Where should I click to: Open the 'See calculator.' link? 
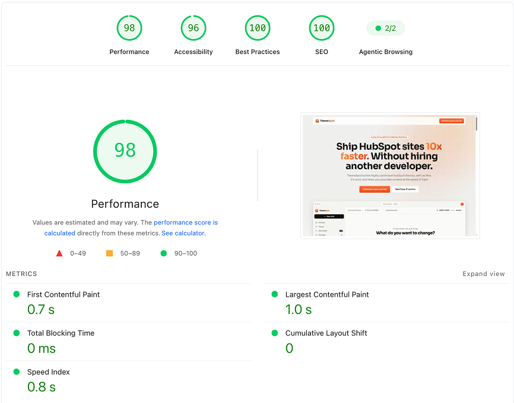coord(183,233)
